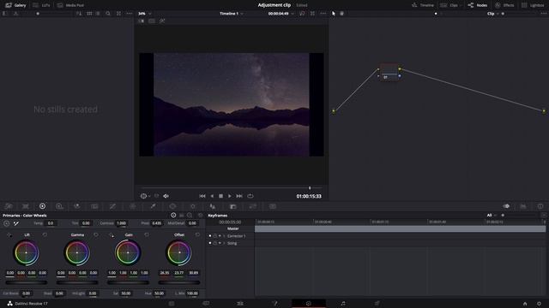Open the Color Match palette
549x308 pixels.
click(x=26, y=206)
